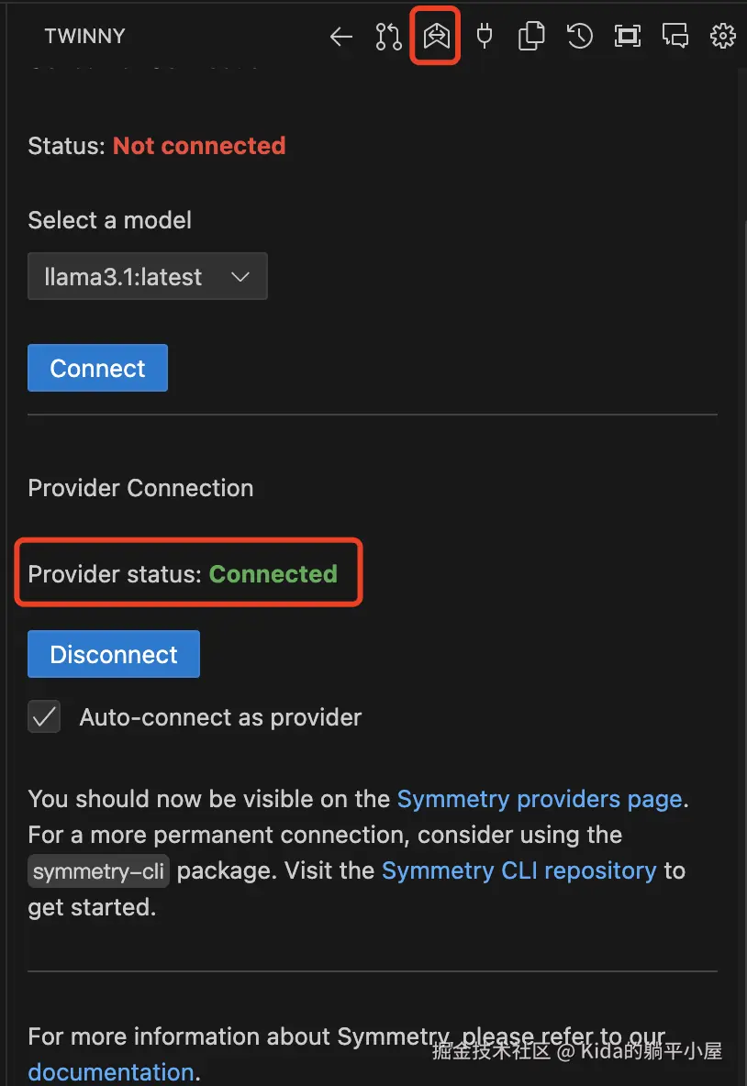Click the Disconnect button
The height and width of the screenshot is (1086, 747).
(x=114, y=654)
